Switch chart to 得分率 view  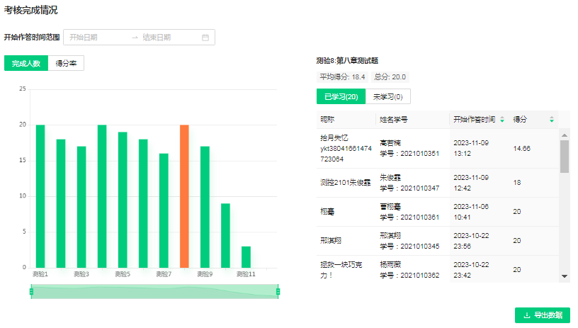click(67, 64)
